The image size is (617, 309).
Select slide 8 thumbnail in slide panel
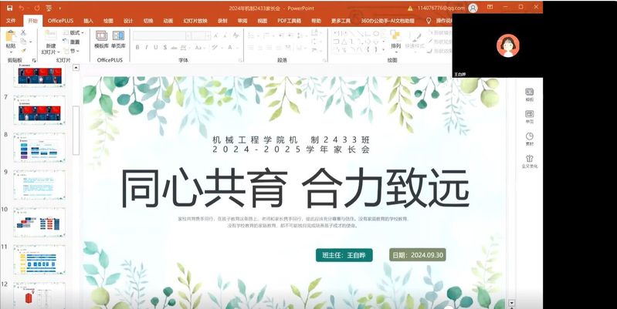coord(39,146)
